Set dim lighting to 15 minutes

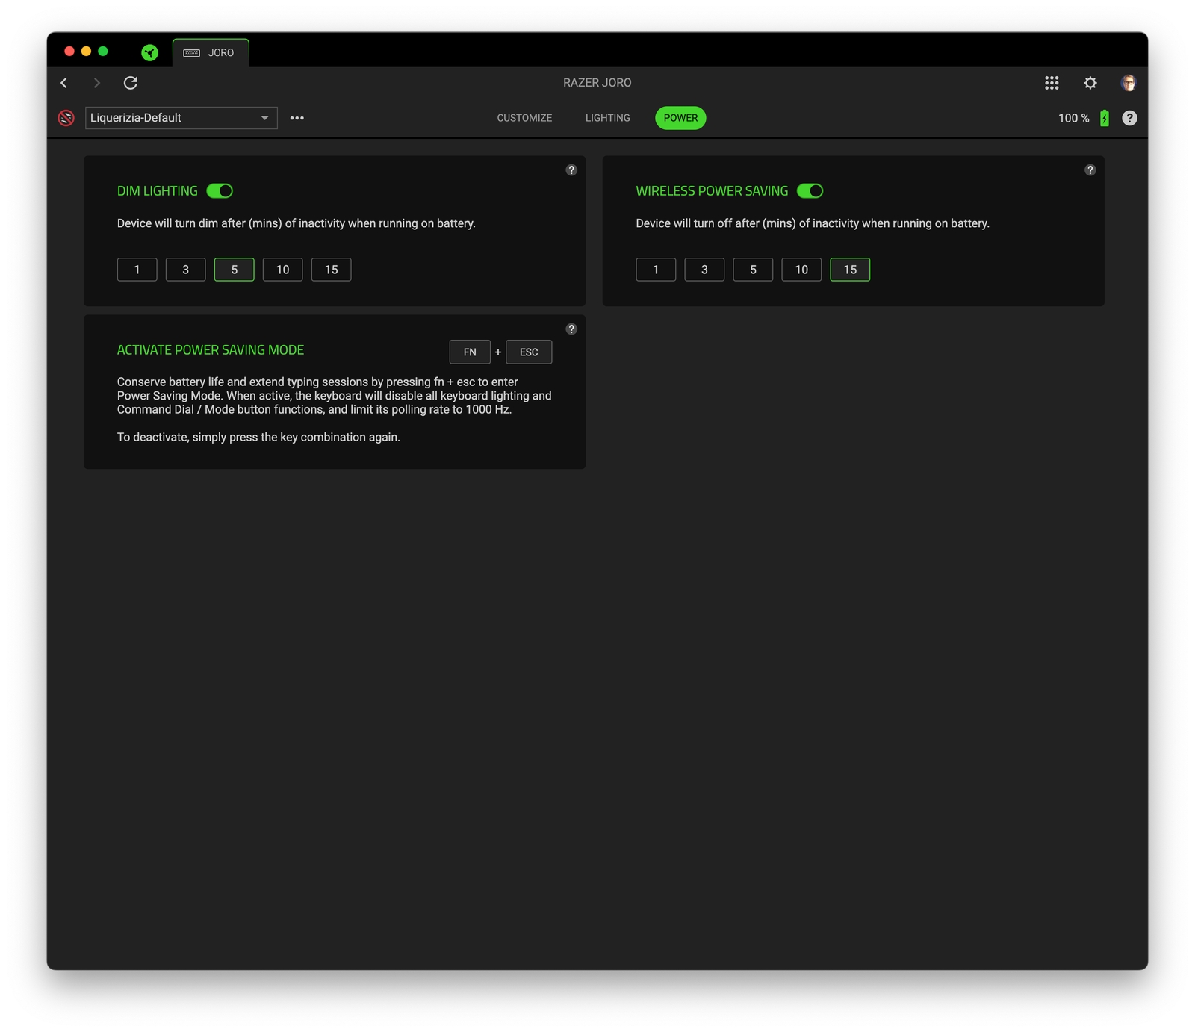point(332,270)
